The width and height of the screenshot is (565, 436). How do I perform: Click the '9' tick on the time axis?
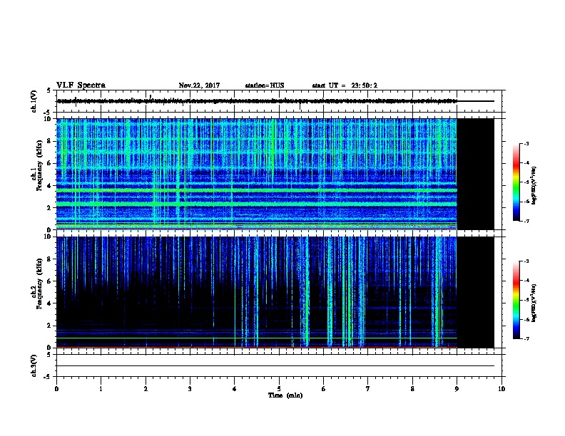[x=457, y=388]
